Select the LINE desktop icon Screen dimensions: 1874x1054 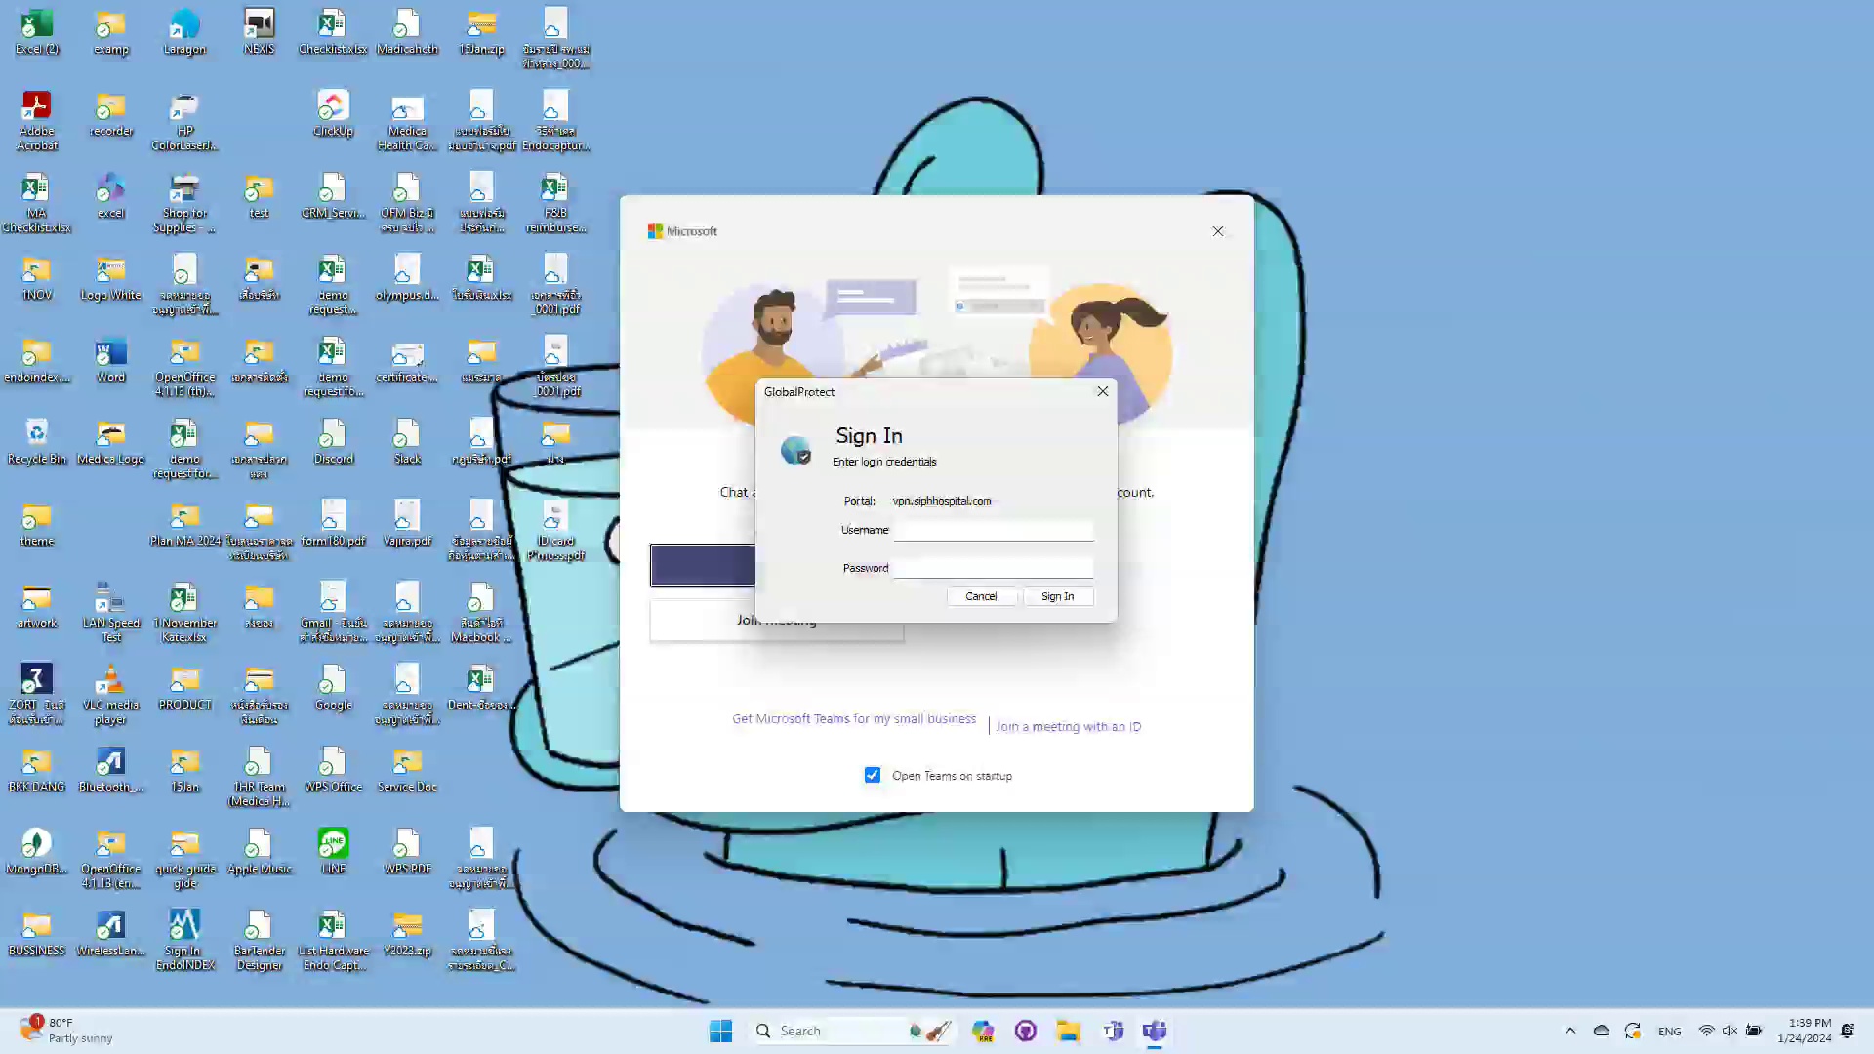333,852
